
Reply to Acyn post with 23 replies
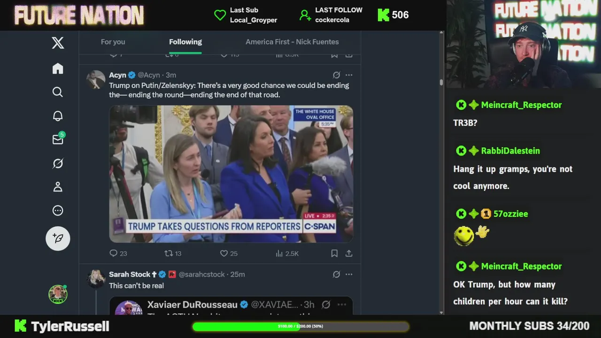[x=118, y=253]
